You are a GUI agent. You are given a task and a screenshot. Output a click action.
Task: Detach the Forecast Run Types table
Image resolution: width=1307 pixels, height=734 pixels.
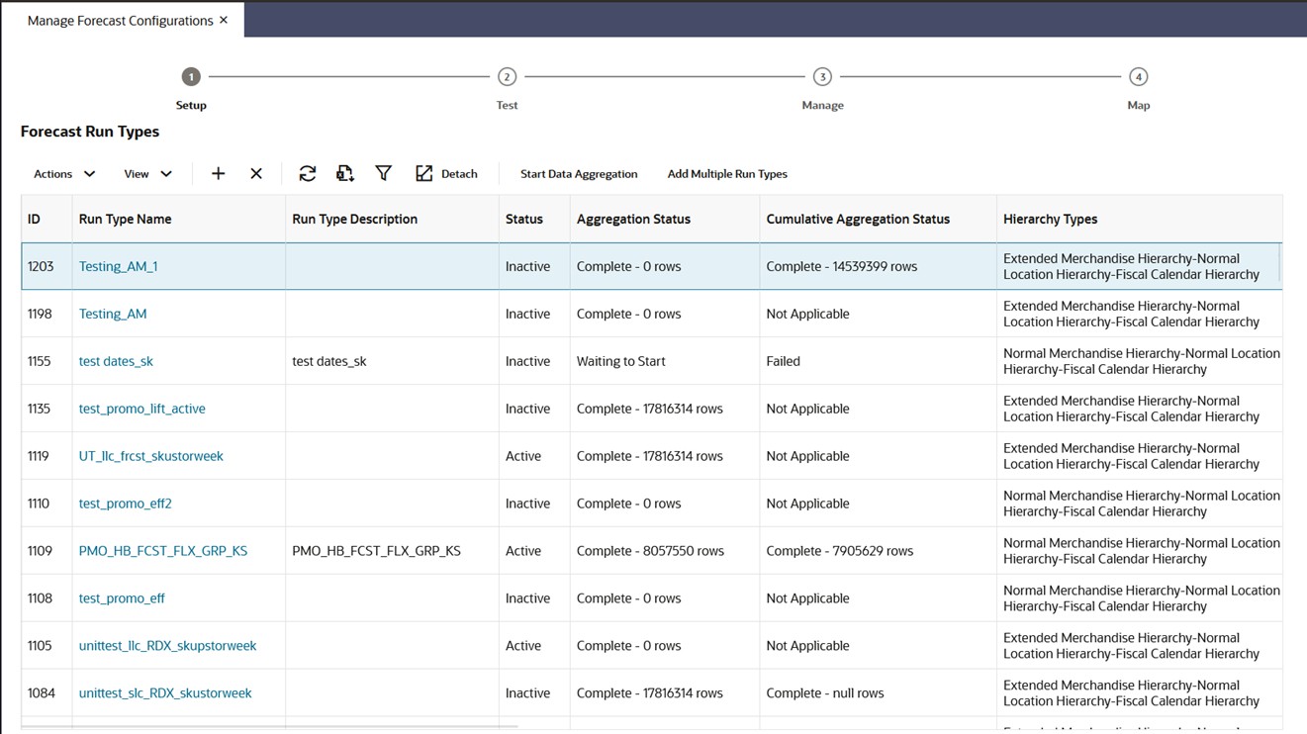click(x=446, y=174)
